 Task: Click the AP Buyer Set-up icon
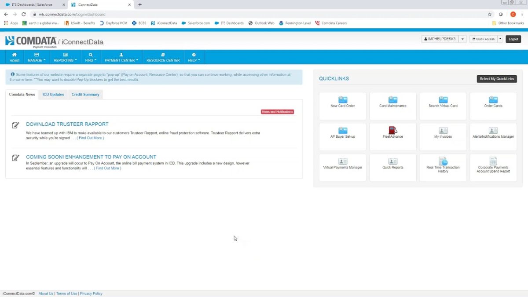[342, 136]
